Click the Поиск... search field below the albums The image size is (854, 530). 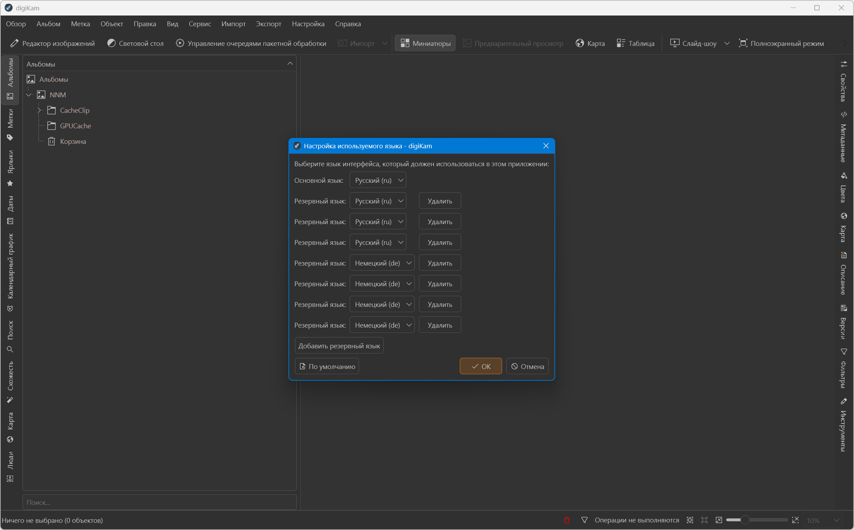click(x=159, y=502)
